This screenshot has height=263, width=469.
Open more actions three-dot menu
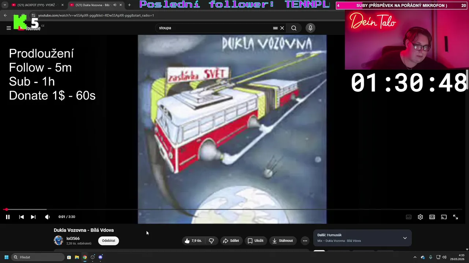[x=305, y=241]
